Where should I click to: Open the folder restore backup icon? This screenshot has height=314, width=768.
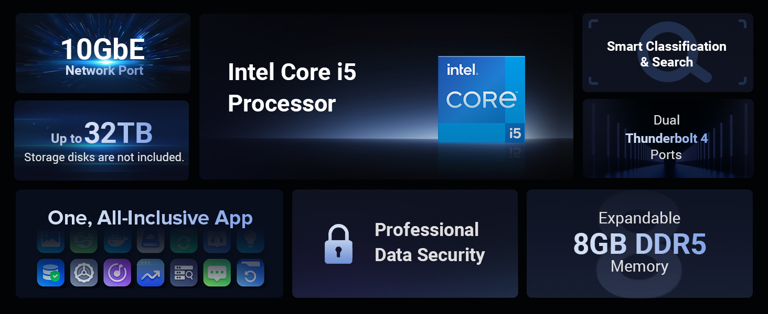250,273
